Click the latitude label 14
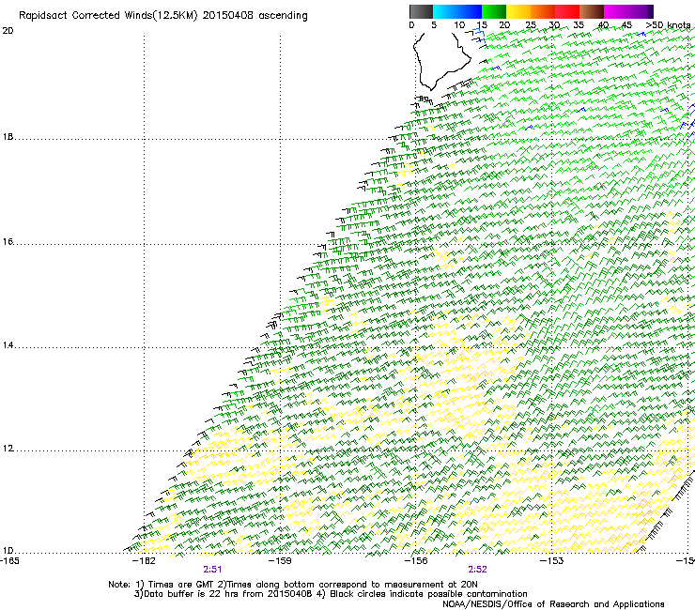695x610 pixels. click(8, 345)
